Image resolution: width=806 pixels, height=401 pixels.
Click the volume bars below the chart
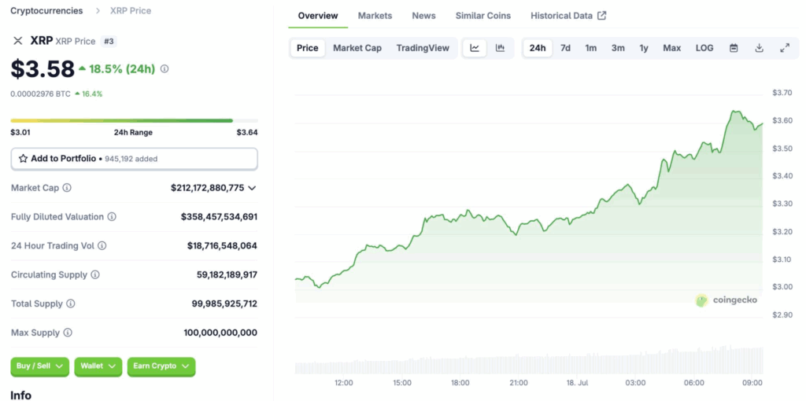coord(529,360)
